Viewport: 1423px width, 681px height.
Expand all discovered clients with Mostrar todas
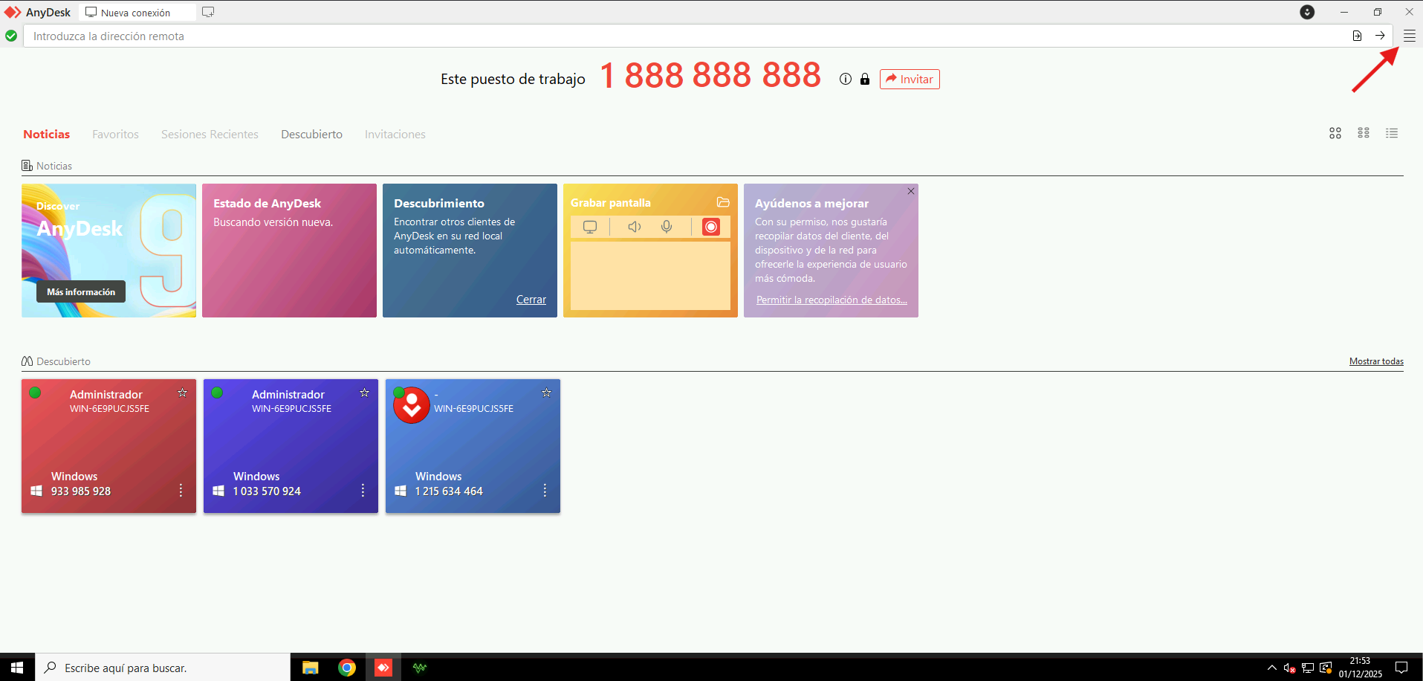click(1375, 361)
